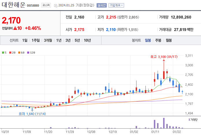Click the purple 거래량 volume legend swatch
201x137 pixels.
pyautogui.click(x=189, y=120)
